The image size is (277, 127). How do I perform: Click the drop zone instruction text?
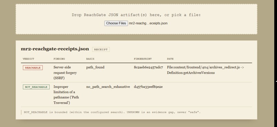point(136,15)
